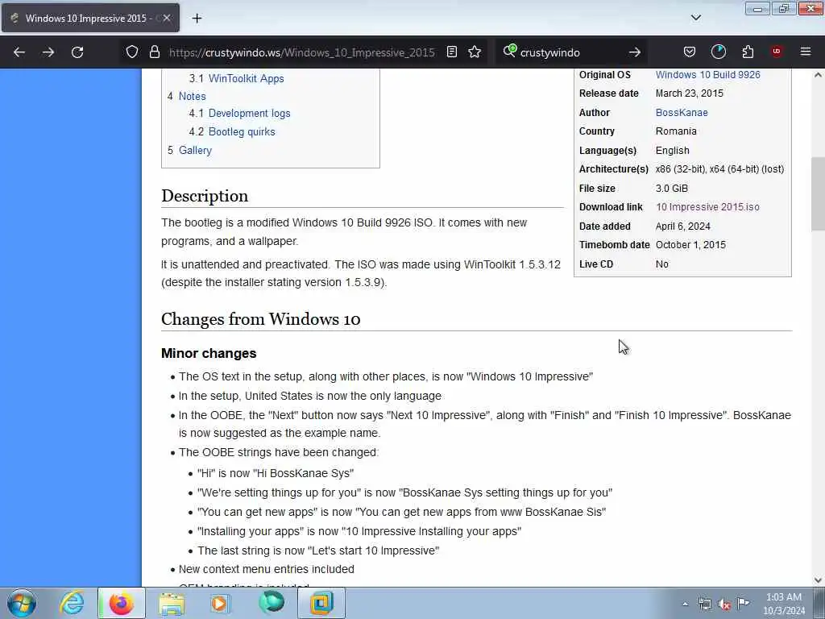The width and height of the screenshot is (825, 619).
Task: Open the Action Center flag icon
Action: [x=743, y=604]
